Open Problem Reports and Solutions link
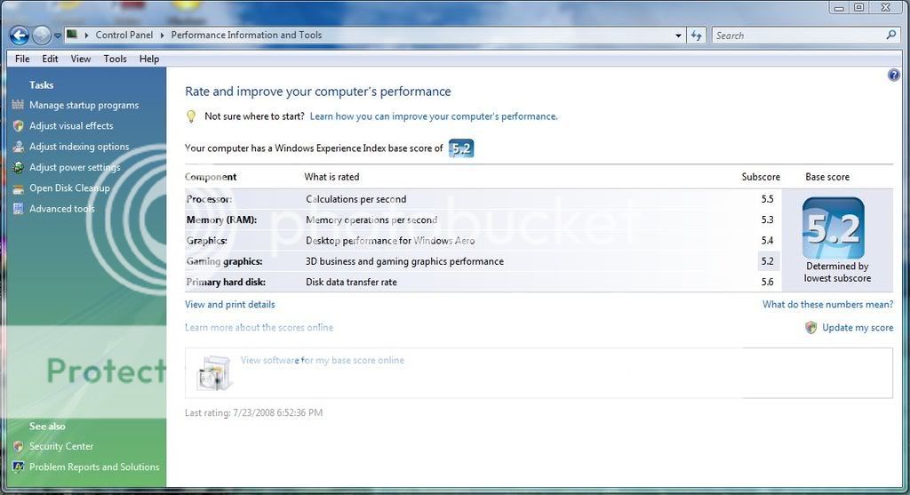 (x=94, y=467)
